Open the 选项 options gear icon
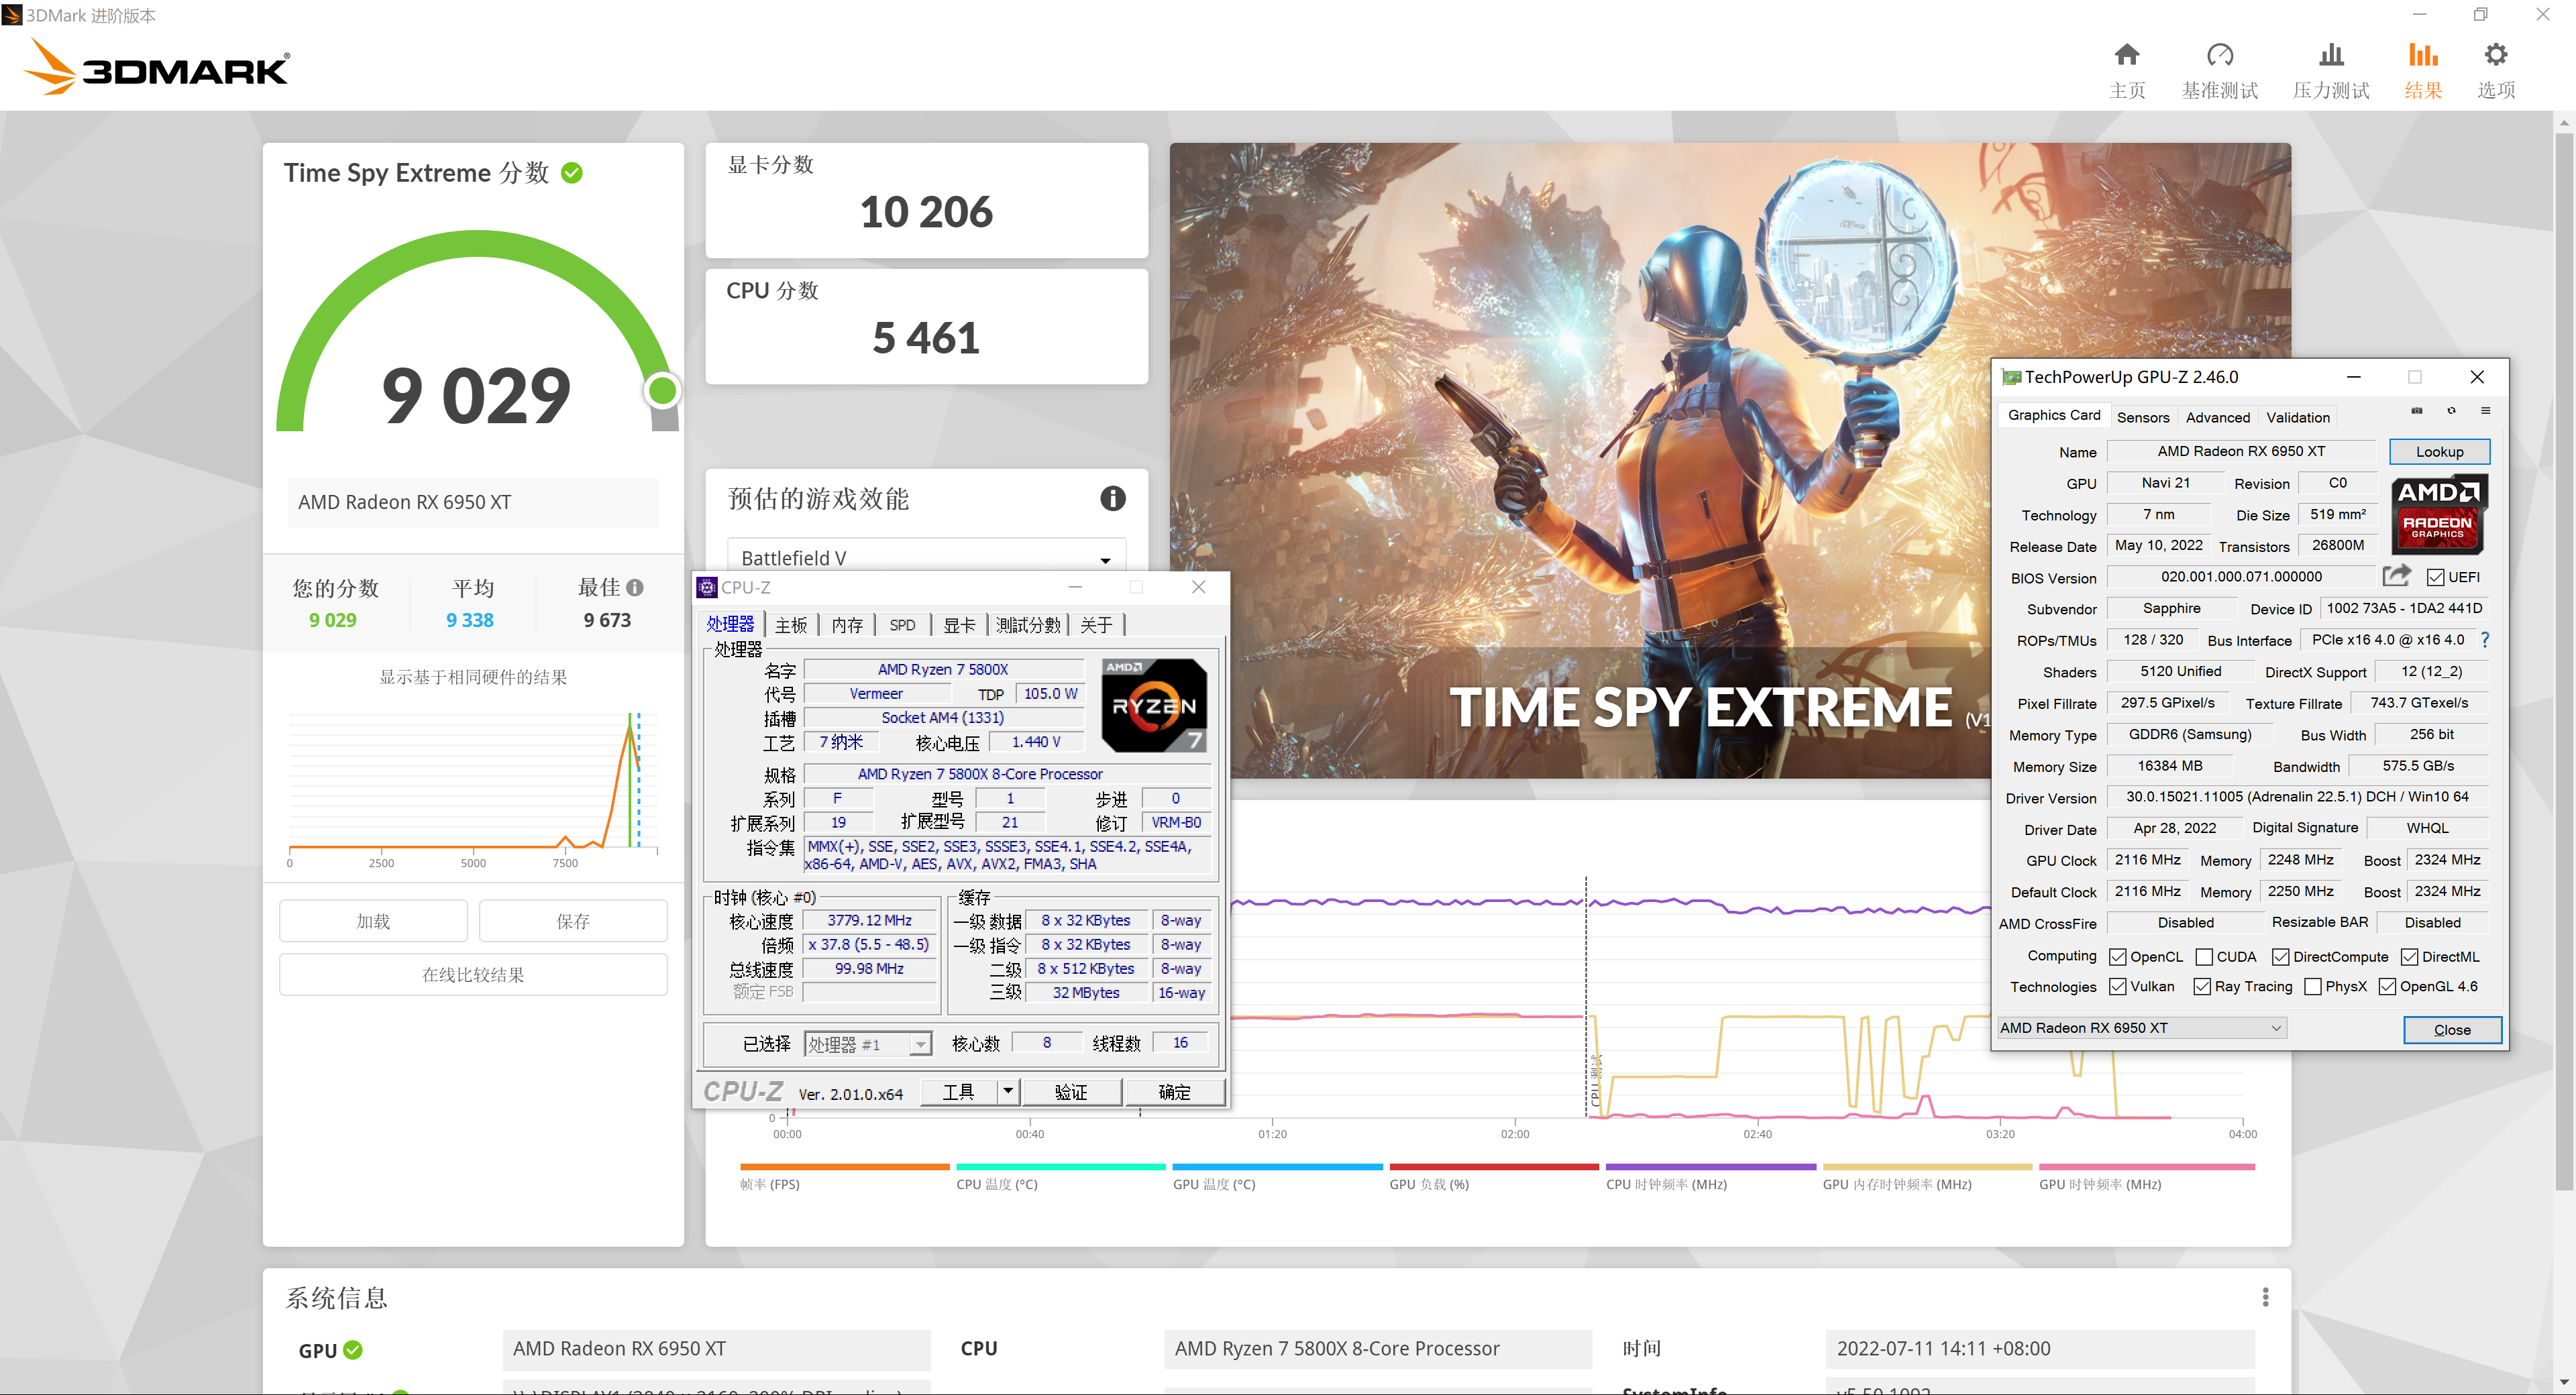This screenshot has width=2576, height=1395. pos(2496,55)
